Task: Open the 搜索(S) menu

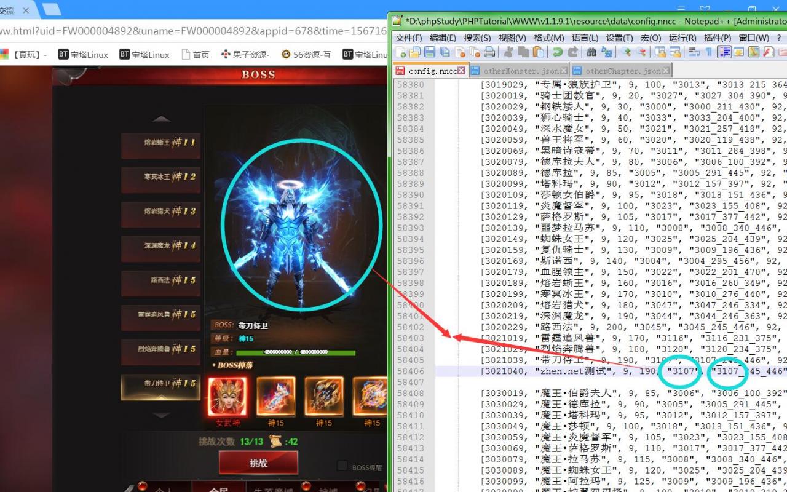Action: coord(477,38)
